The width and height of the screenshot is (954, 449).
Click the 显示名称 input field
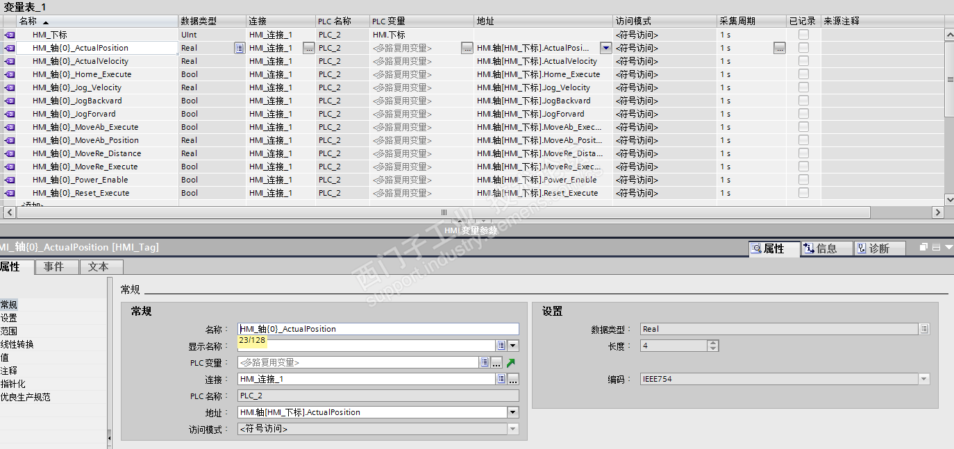(x=366, y=346)
